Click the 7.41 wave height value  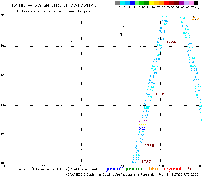coord(161,35)
